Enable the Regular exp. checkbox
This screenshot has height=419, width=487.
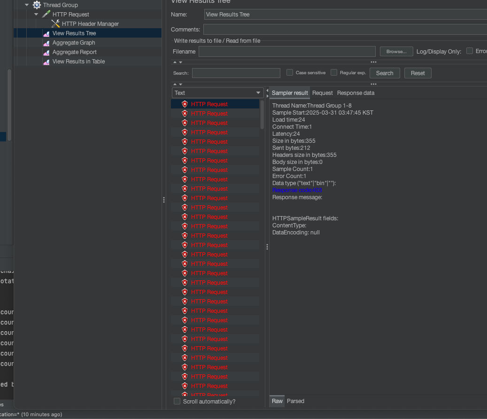(334, 72)
